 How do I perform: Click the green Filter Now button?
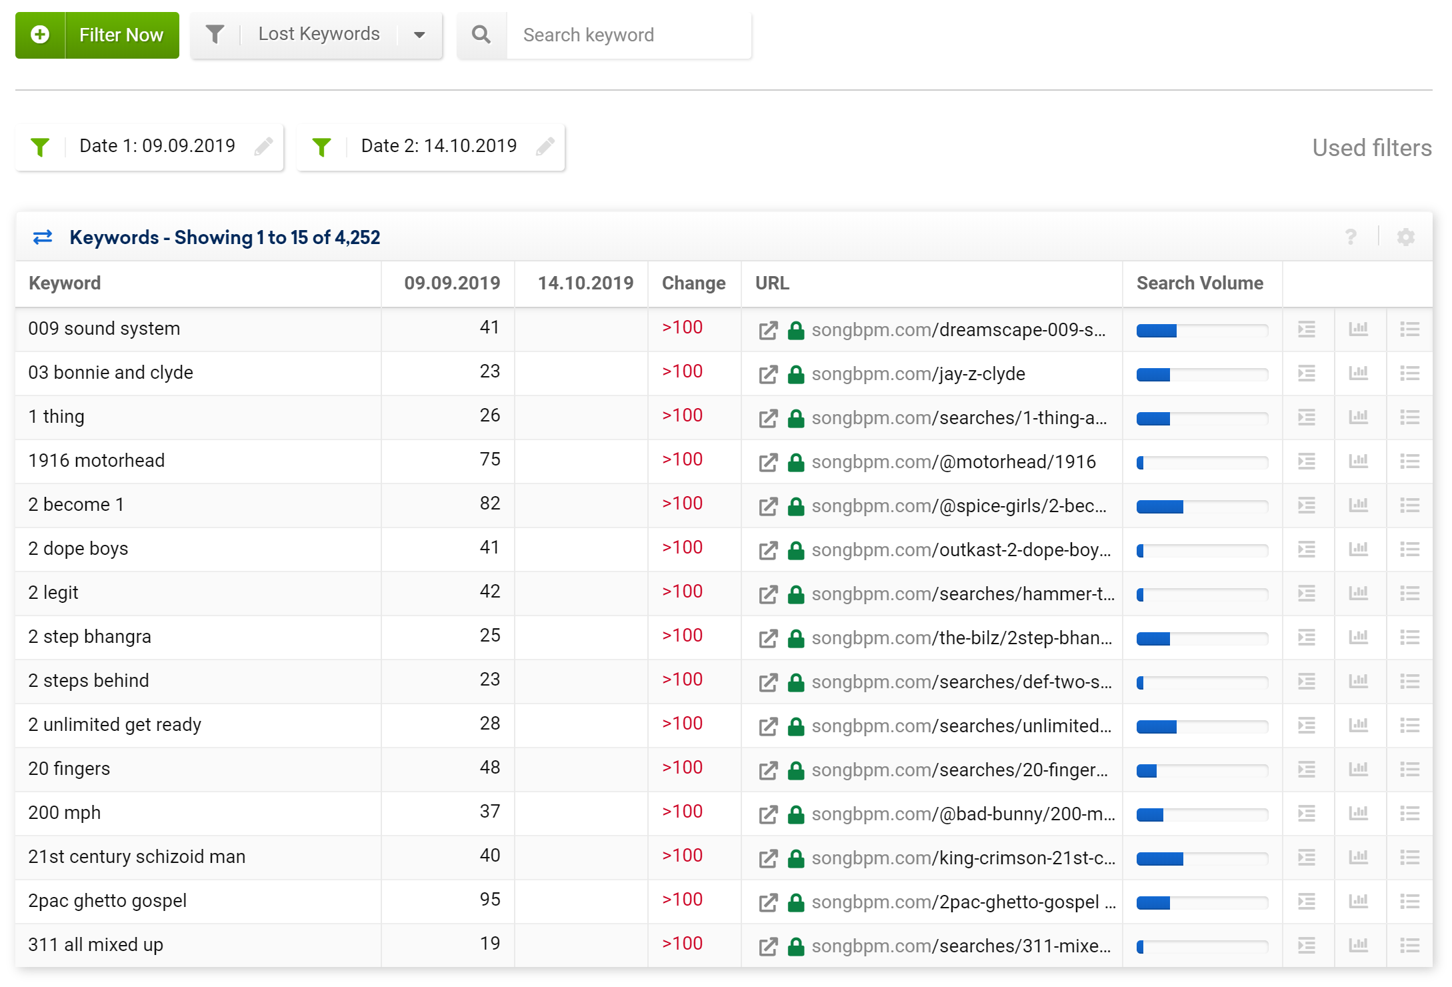(x=97, y=35)
